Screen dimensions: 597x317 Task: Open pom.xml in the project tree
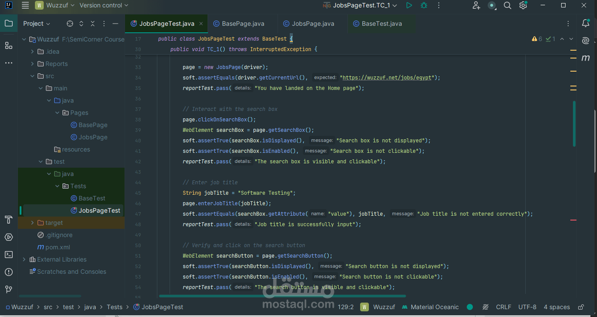[x=54, y=247]
